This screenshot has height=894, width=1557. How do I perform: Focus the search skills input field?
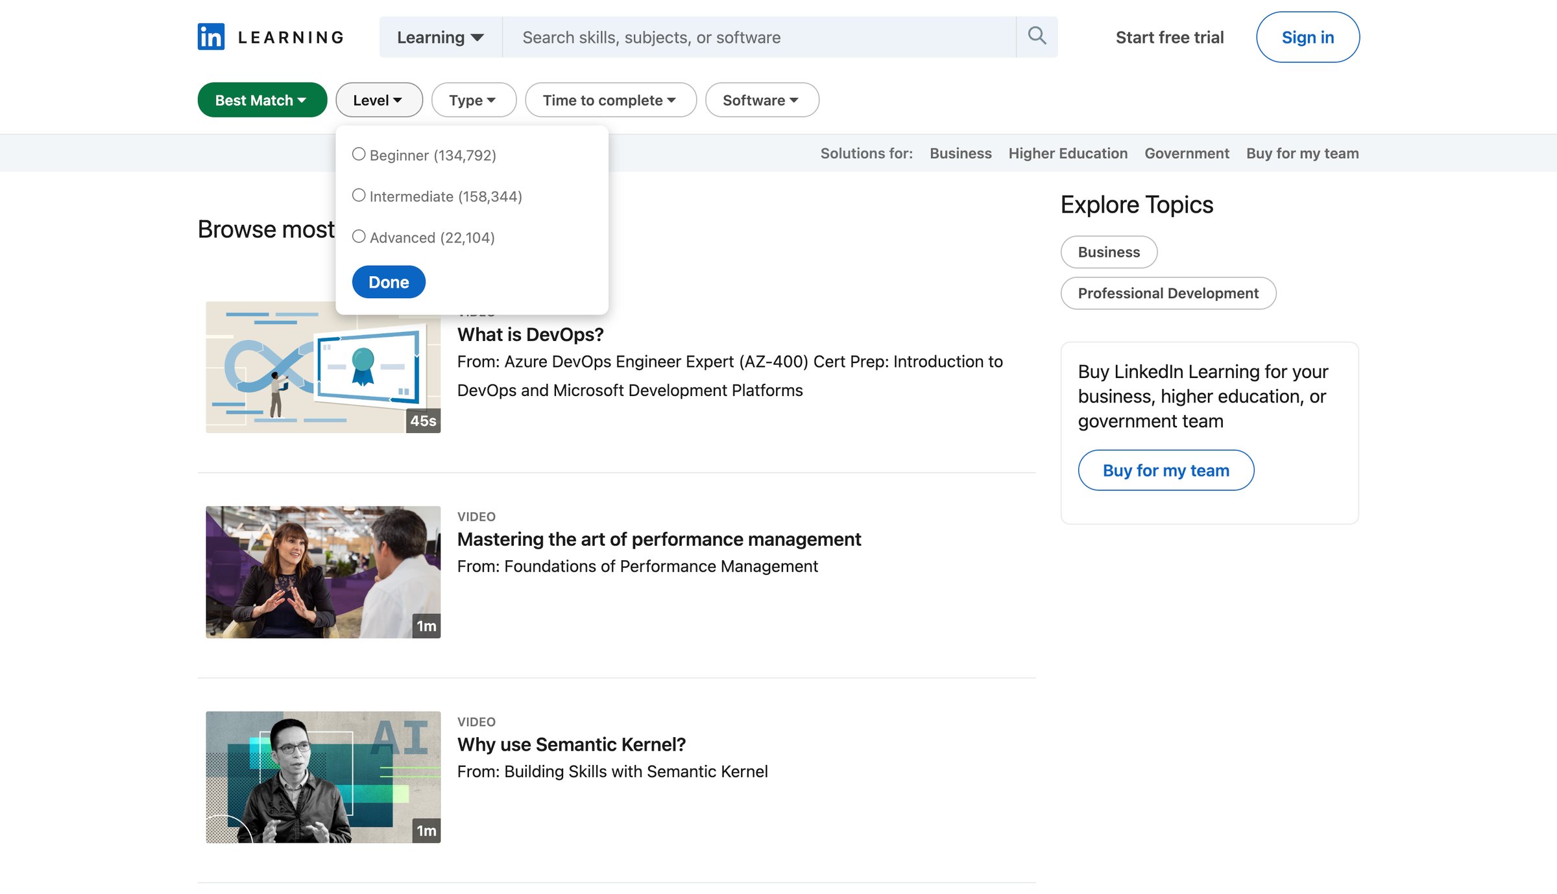click(x=759, y=37)
